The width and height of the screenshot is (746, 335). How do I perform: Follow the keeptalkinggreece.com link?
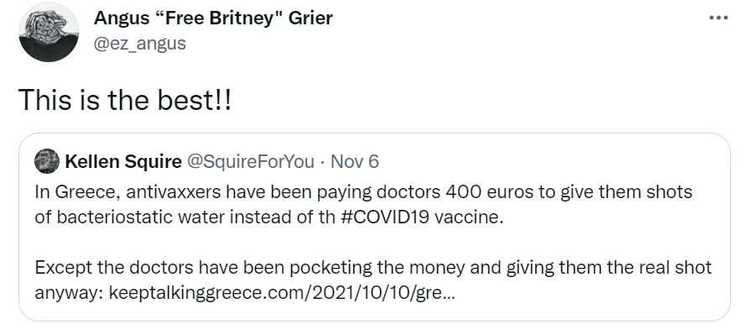tap(282, 293)
